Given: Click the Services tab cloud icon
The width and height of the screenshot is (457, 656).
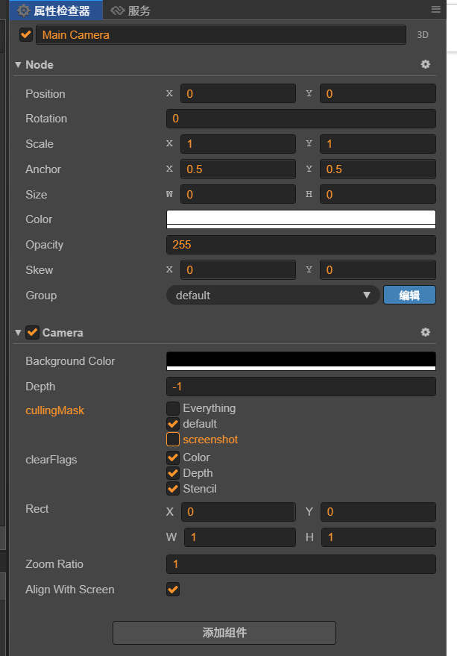Looking at the screenshot, I should pos(118,10).
